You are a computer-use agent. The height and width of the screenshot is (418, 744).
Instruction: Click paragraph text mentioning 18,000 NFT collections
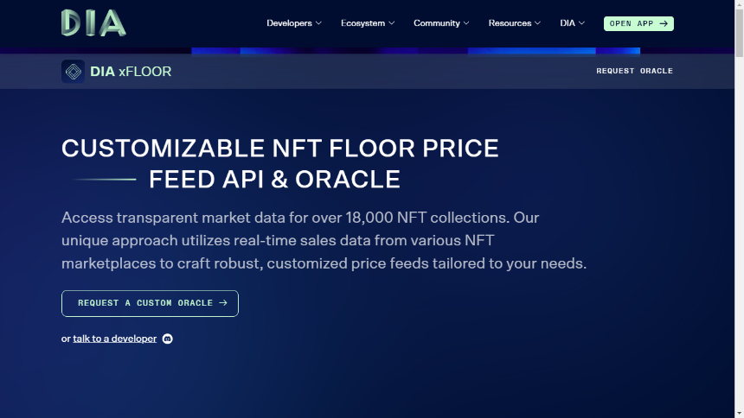click(x=324, y=241)
